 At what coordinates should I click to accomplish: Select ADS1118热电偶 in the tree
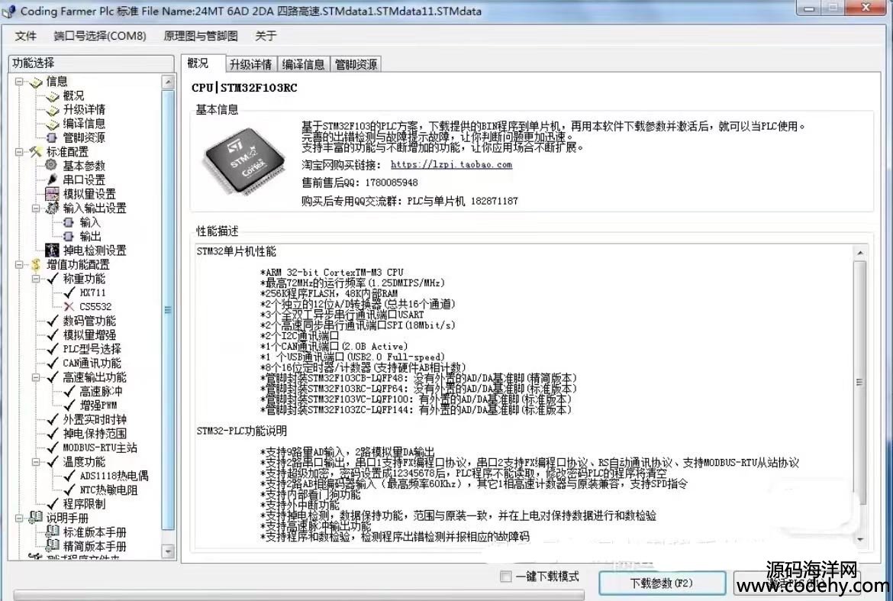113,476
